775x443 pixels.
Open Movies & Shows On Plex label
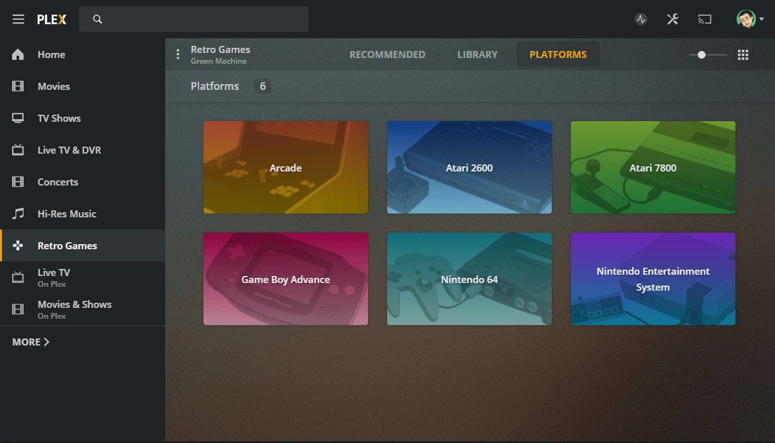(x=75, y=309)
